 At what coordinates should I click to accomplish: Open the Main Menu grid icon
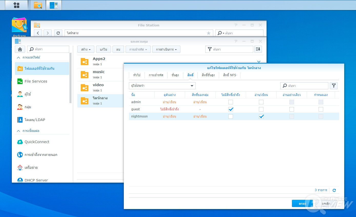[x=16, y=5]
